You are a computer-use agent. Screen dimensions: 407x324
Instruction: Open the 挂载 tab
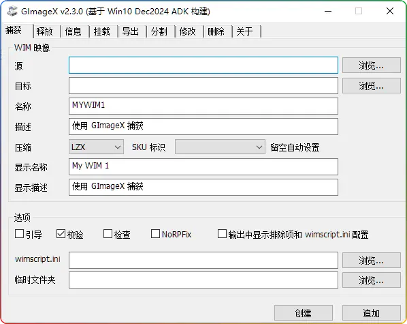coord(103,32)
